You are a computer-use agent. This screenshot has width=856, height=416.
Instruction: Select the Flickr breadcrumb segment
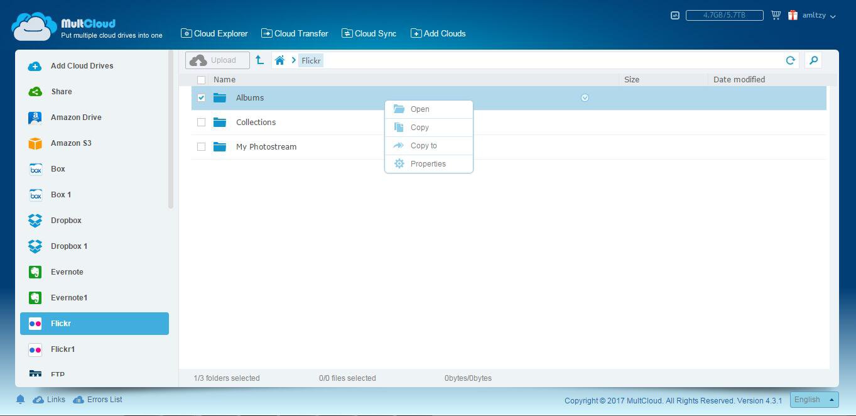coord(311,60)
